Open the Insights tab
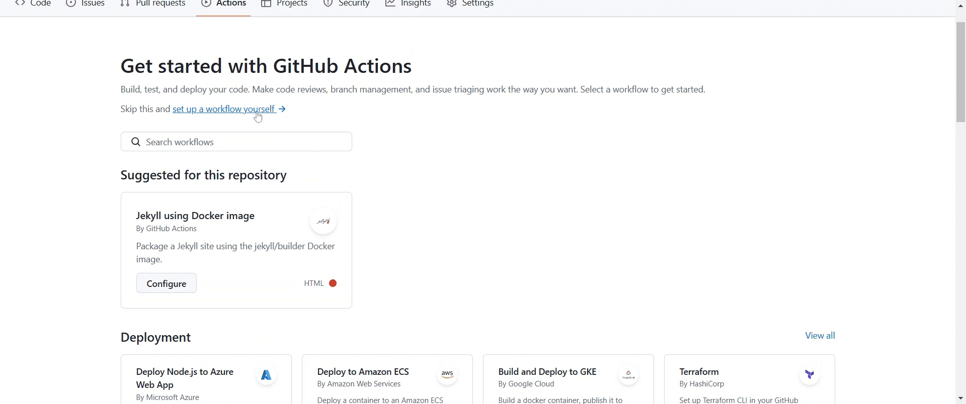Screen dimensions: 966x404 [x=409, y=4]
